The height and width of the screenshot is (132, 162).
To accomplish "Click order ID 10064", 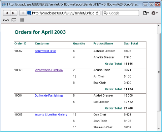I will coord(19,96).
